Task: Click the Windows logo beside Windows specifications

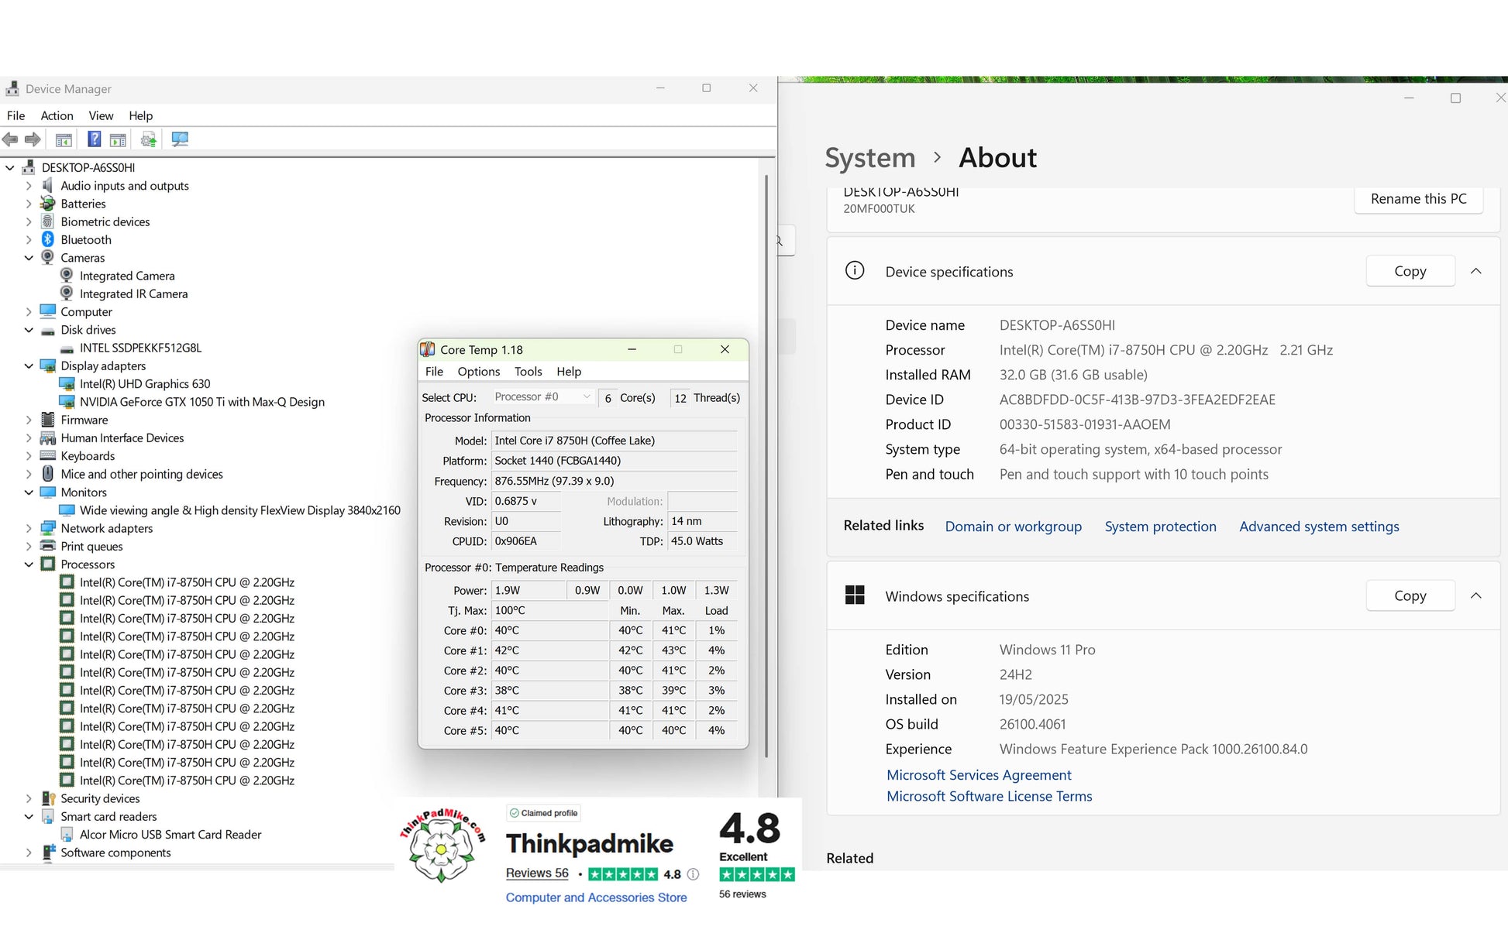Action: click(855, 595)
